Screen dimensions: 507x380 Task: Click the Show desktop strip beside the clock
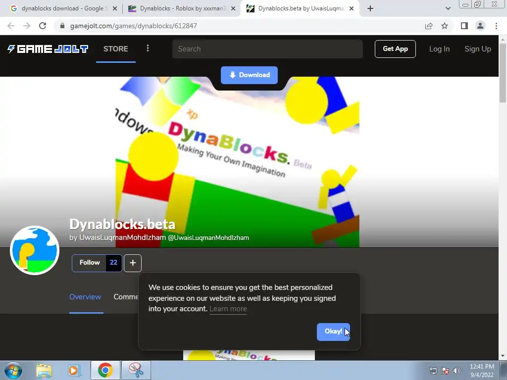click(504, 370)
